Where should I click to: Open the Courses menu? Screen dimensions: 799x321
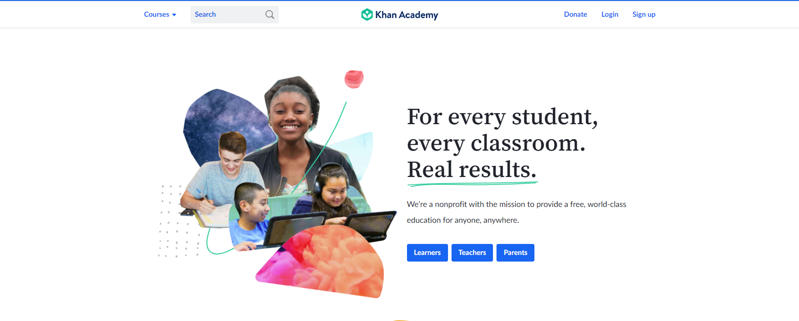click(x=160, y=15)
